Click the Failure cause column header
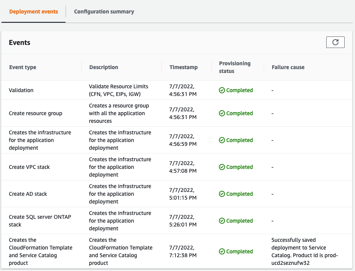The width and height of the screenshot is (355, 271). point(288,67)
